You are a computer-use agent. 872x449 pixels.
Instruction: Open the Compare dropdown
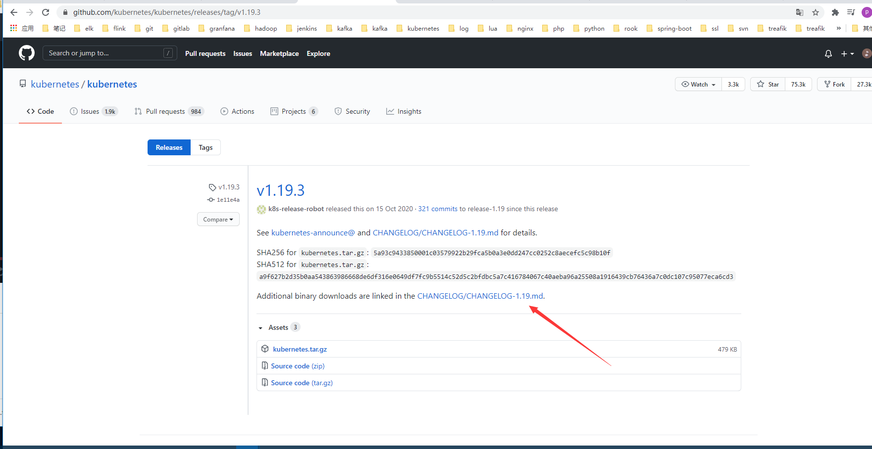click(218, 219)
